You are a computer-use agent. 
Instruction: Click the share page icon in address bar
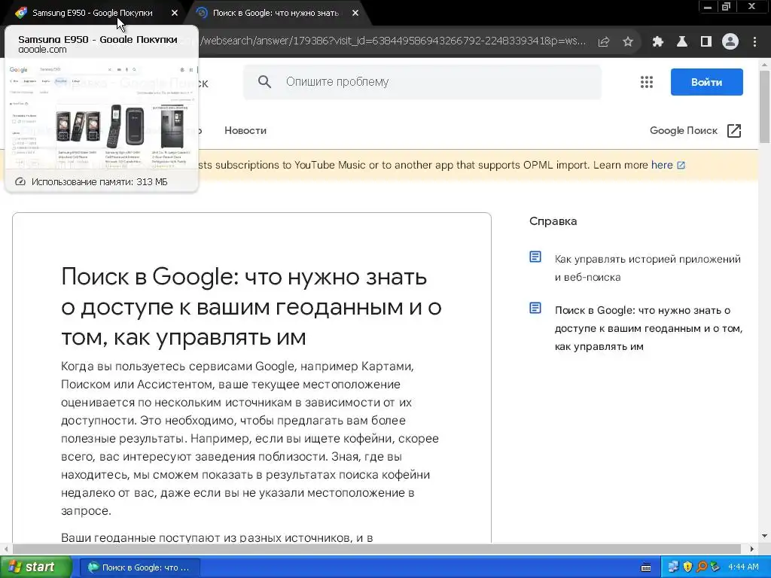(604, 42)
